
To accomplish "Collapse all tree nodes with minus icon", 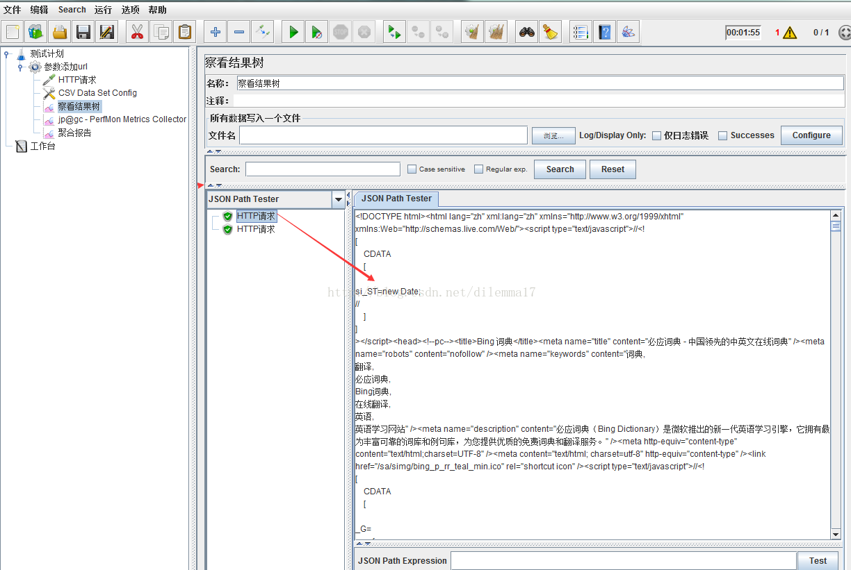I will (238, 32).
